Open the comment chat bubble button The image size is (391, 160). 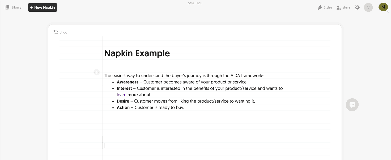(x=352, y=105)
